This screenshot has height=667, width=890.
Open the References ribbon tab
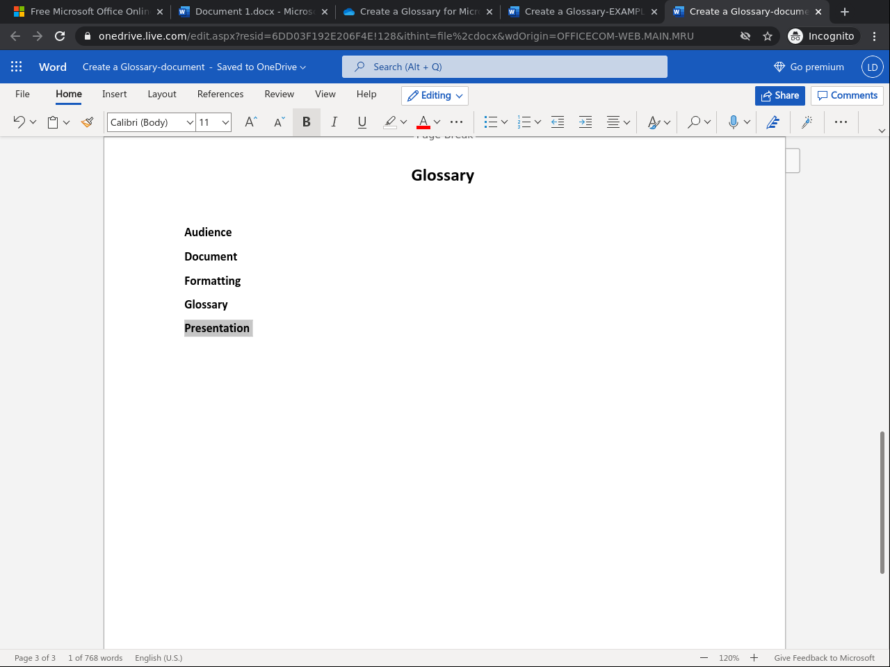click(220, 94)
